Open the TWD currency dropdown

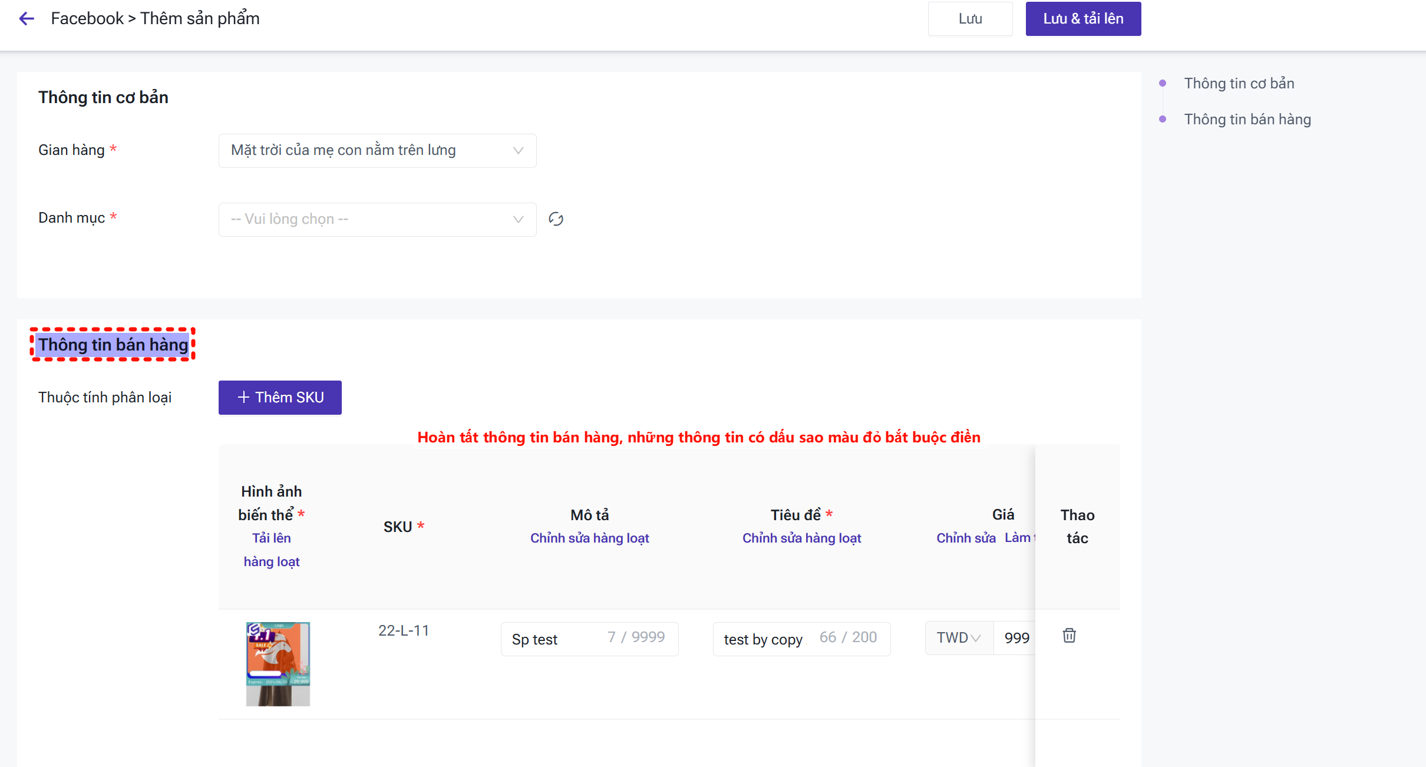(959, 638)
